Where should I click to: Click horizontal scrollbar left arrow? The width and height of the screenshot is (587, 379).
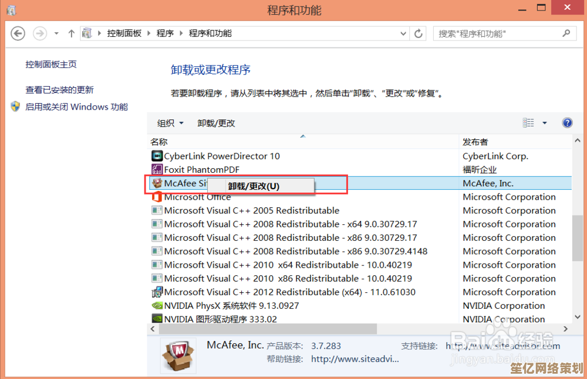click(153, 329)
